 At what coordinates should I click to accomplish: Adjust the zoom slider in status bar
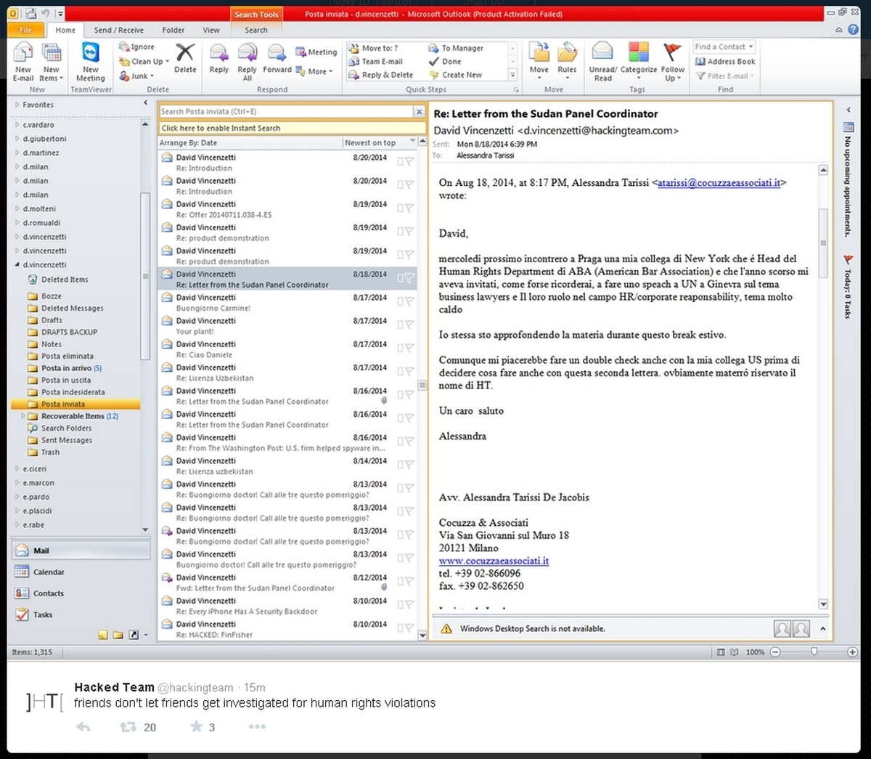pos(814,652)
